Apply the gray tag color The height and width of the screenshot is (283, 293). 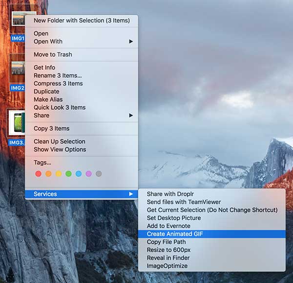click(99, 174)
